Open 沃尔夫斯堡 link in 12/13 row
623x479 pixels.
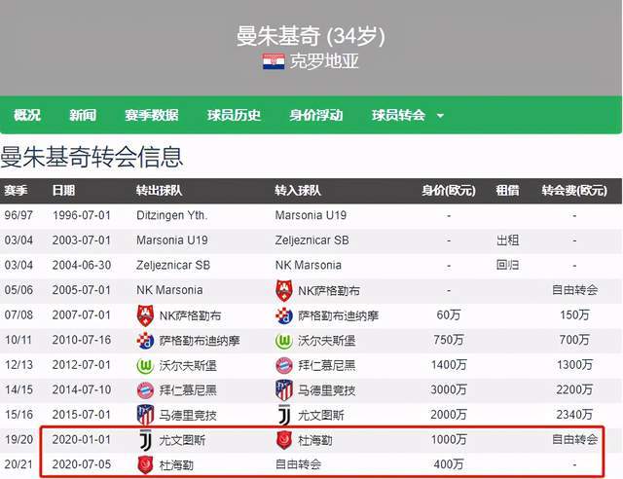pyautogui.click(x=188, y=366)
